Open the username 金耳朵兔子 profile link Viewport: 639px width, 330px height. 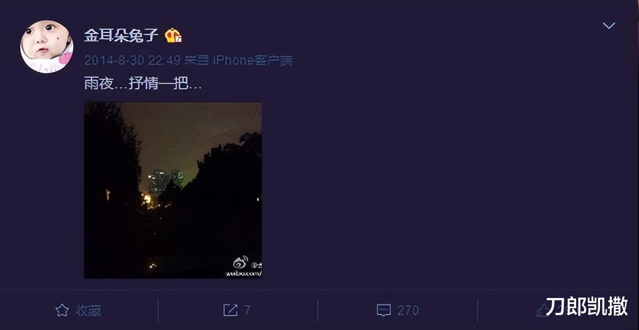coord(121,36)
